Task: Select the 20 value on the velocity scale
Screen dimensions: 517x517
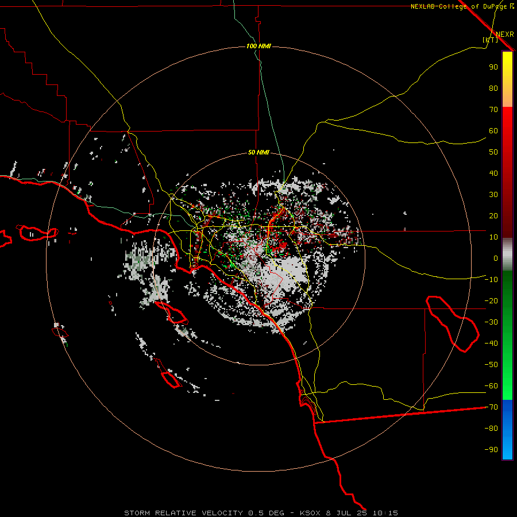Action: 493,215
